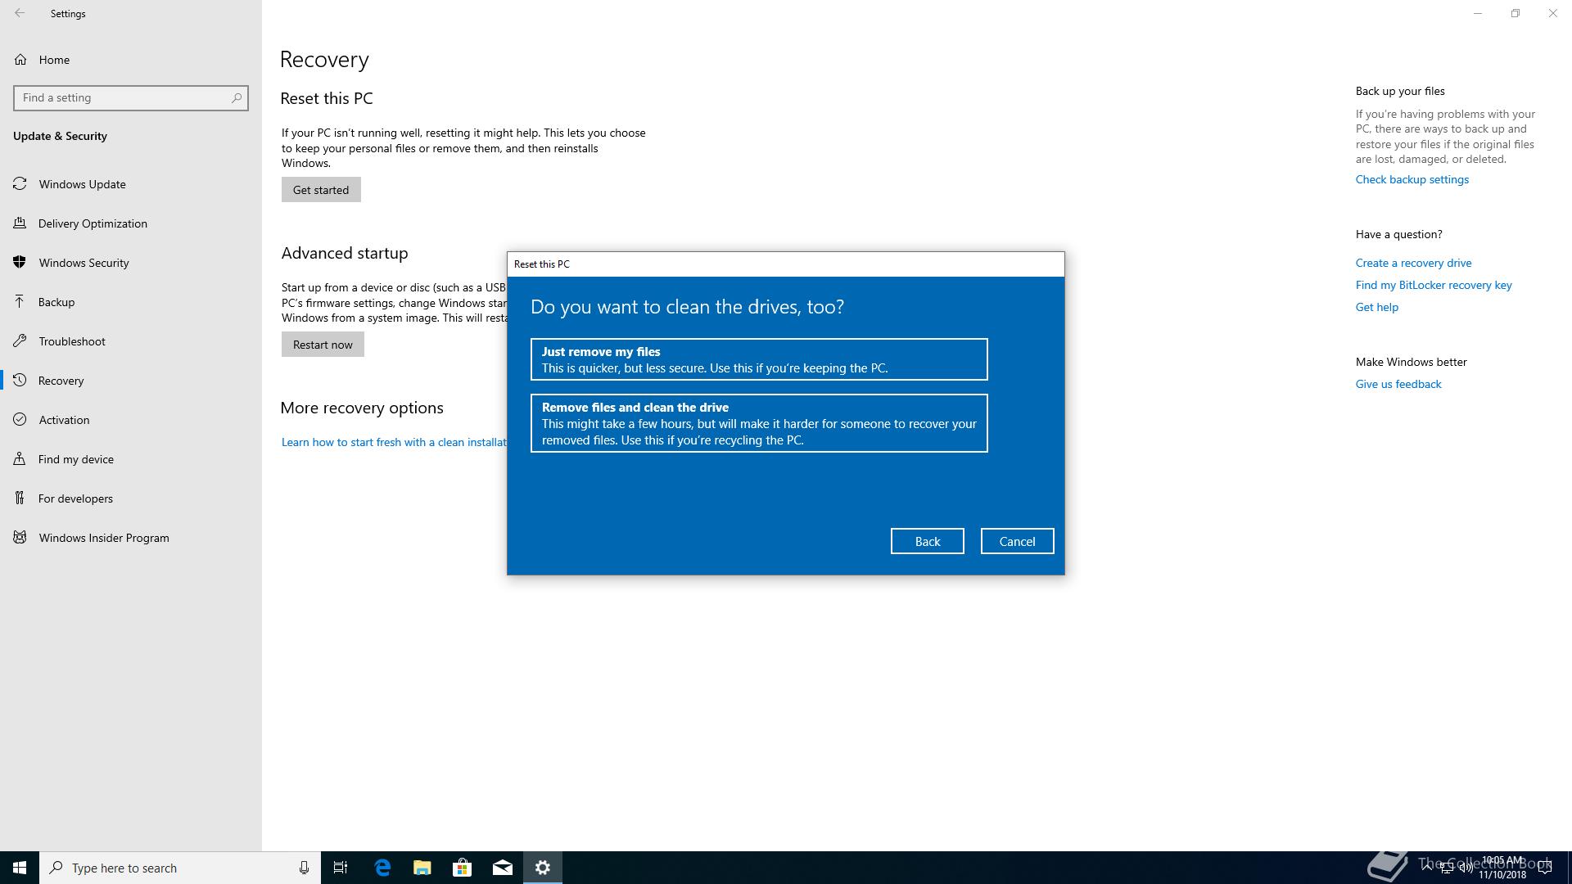1572x884 pixels.
Task: Open Microsoft Store from the taskbar
Action: 463,868
